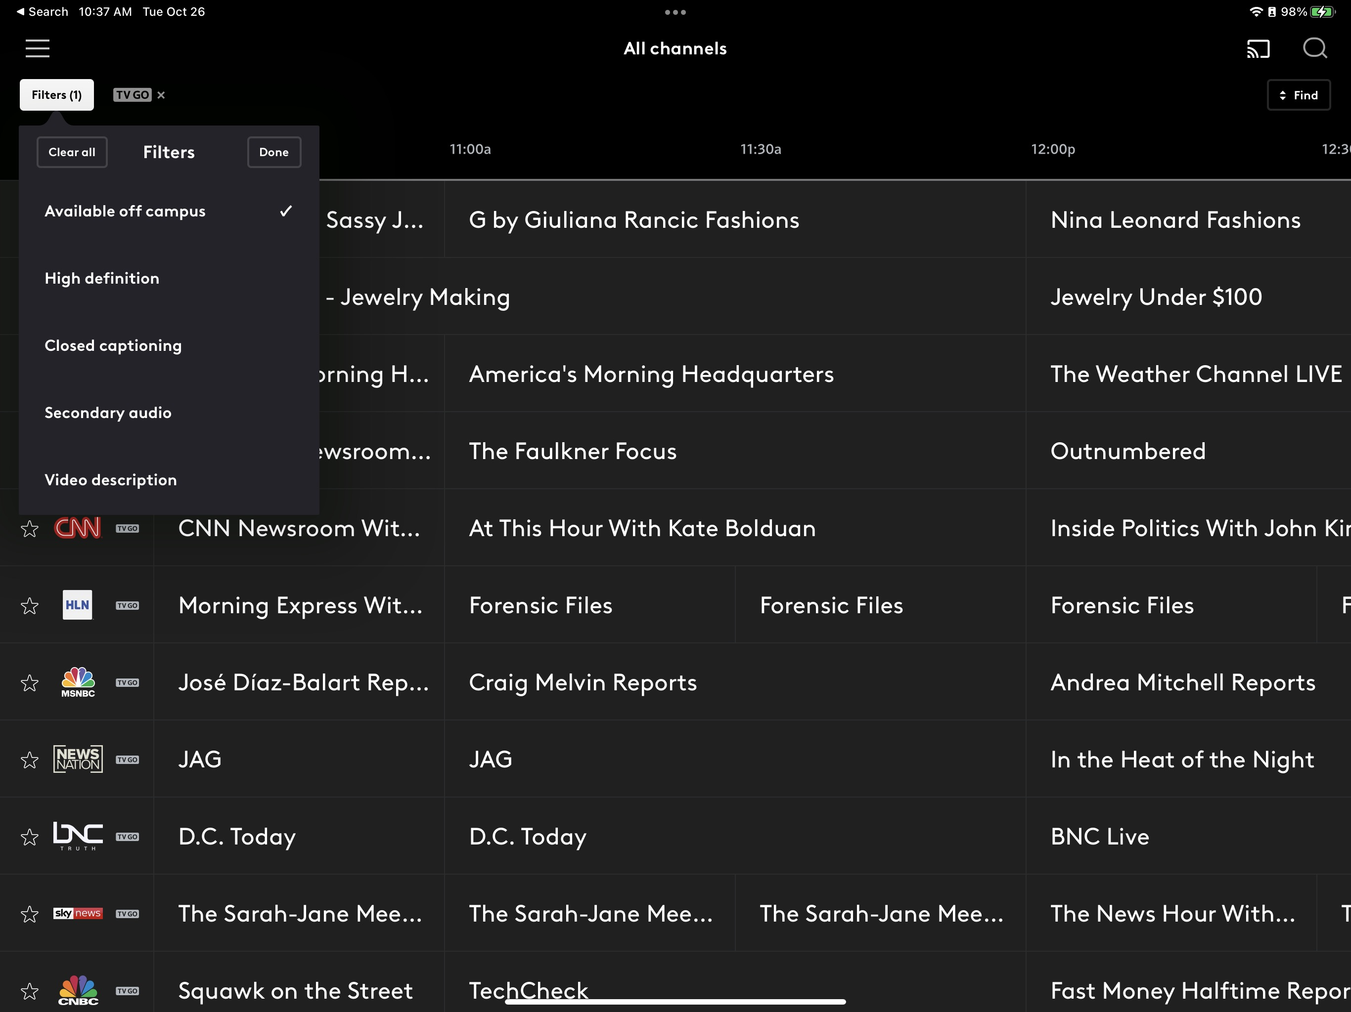This screenshot has height=1012, width=1351.
Task: Open At This Hour With Kate Bolduan
Action: coord(735,528)
